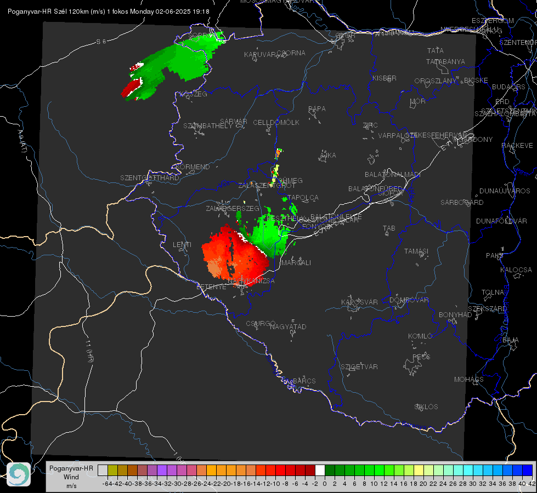Click the OROSZLANY label
The height and width of the screenshot is (493, 537).
pyautogui.click(x=435, y=81)
